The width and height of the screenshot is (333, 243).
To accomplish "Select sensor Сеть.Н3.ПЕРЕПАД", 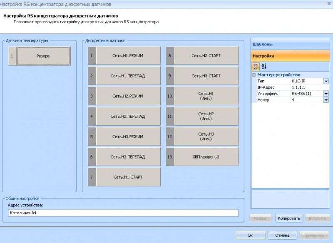I will click(127, 156).
